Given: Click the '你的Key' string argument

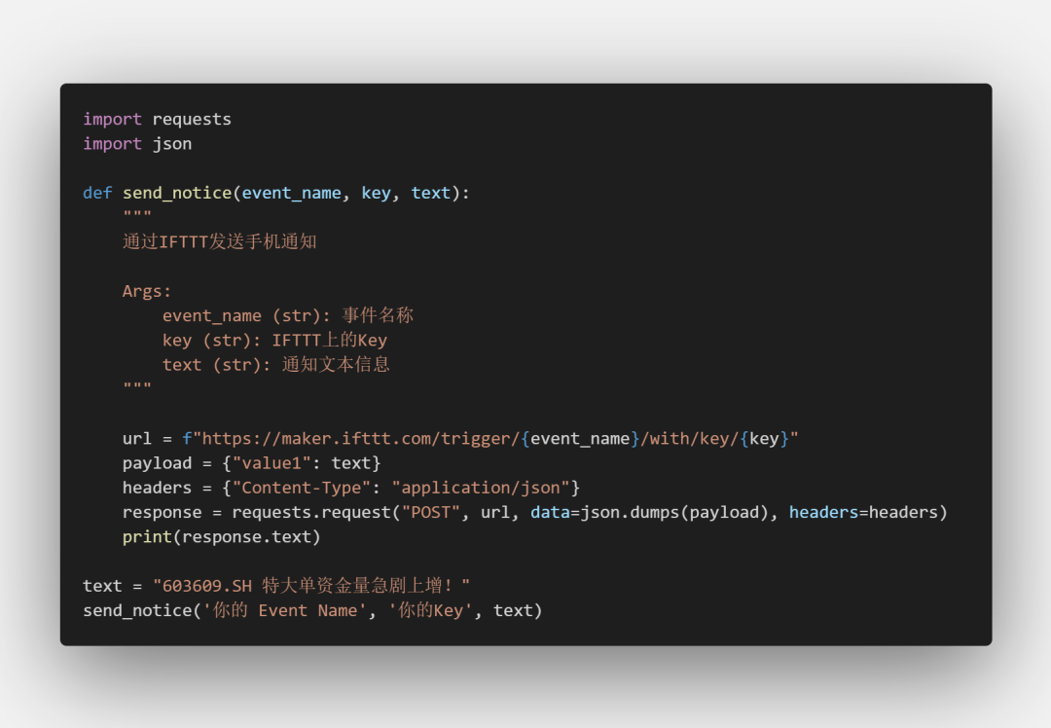Looking at the screenshot, I should click(x=429, y=610).
